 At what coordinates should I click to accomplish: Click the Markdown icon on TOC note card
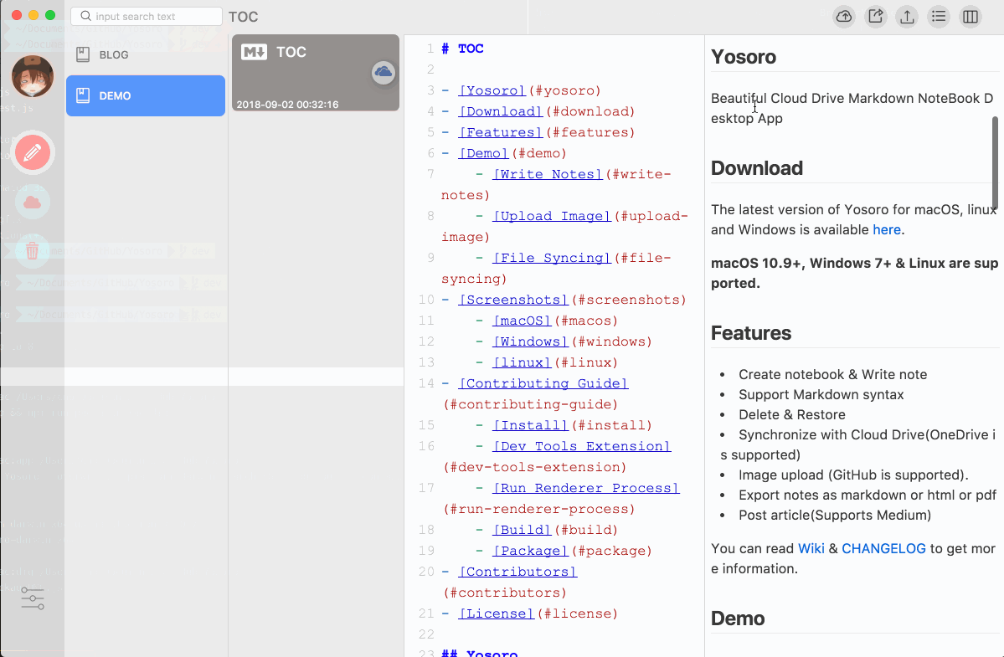coord(254,53)
